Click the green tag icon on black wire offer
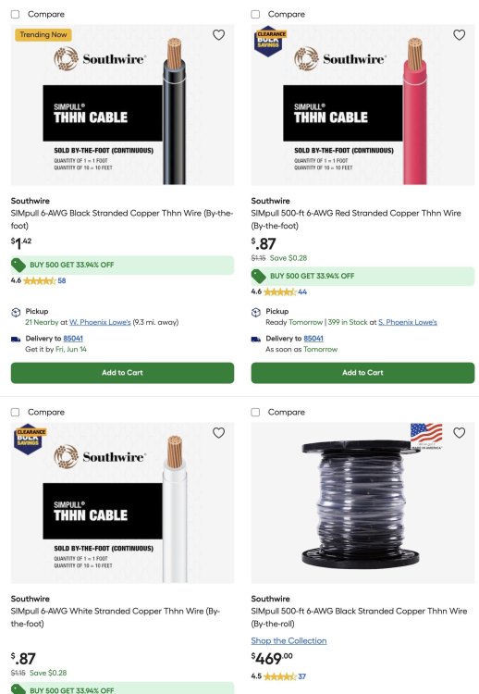The width and height of the screenshot is (479, 694). [18, 265]
